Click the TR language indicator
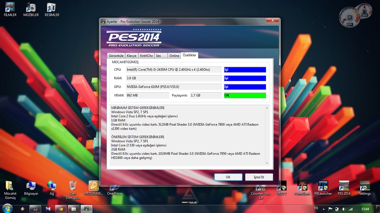380x213 pixels. (x=316, y=208)
